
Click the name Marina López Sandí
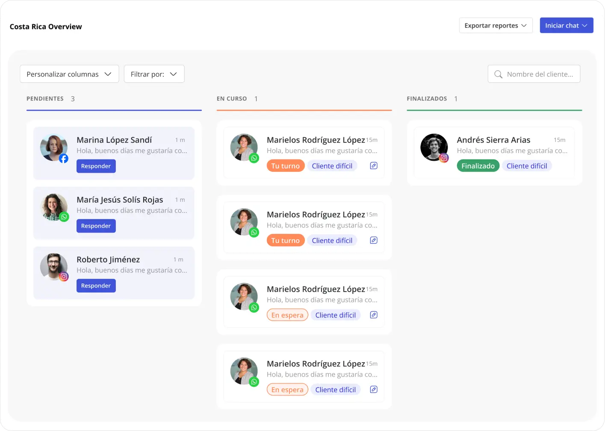[x=114, y=140]
